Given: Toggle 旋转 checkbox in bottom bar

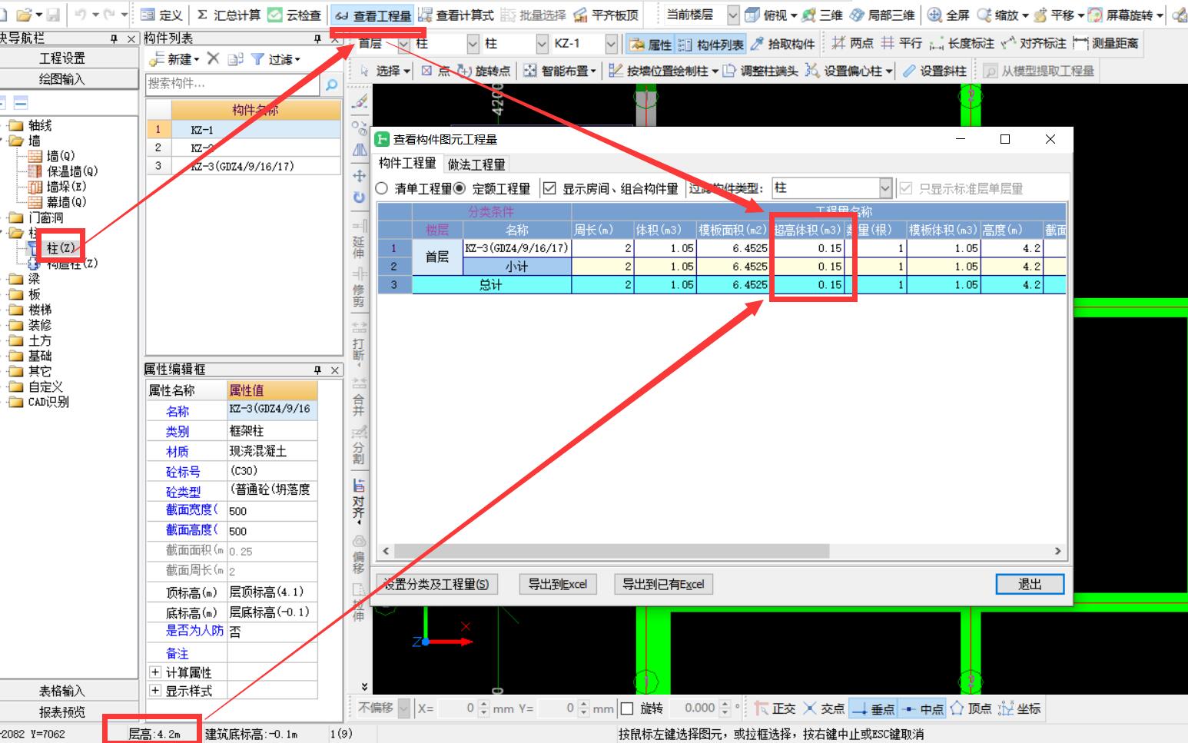Looking at the screenshot, I should pos(627,708).
